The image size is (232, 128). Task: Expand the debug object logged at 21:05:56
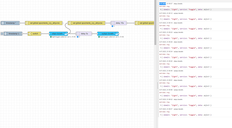click(x=161, y=96)
